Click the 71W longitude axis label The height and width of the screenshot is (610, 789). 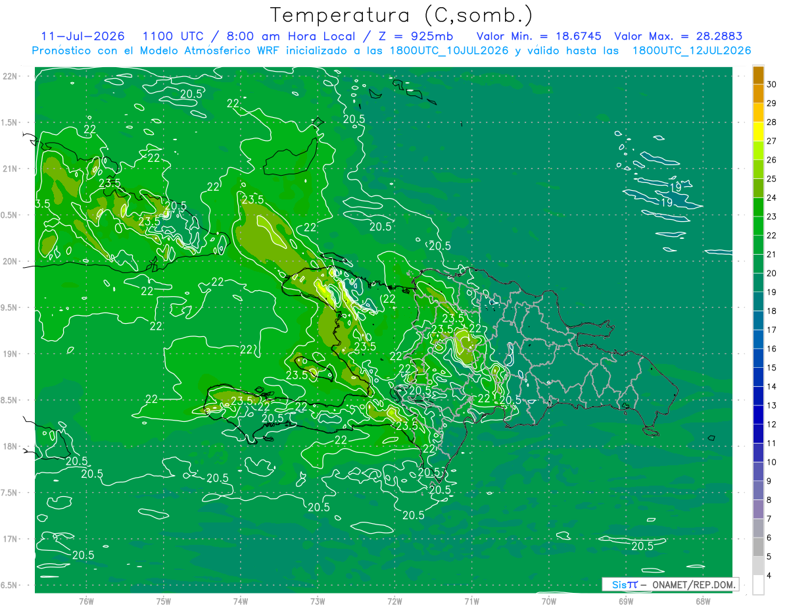tap(471, 600)
